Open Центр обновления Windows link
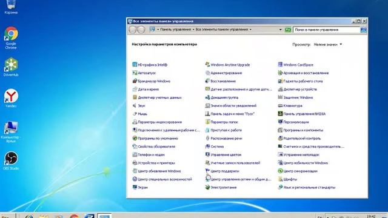Screen dimensions: 388x218 coord(159,171)
